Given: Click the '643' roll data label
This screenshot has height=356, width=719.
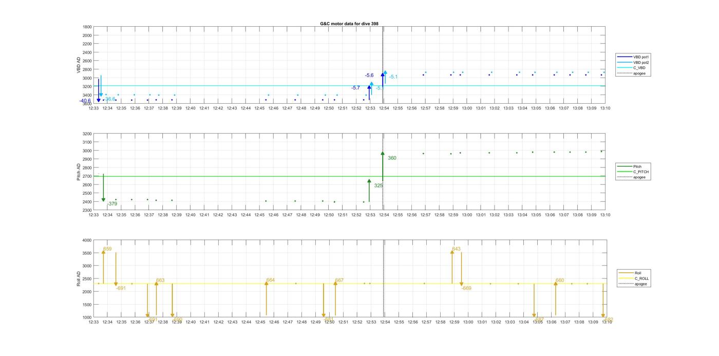Looking at the screenshot, I should [456, 249].
